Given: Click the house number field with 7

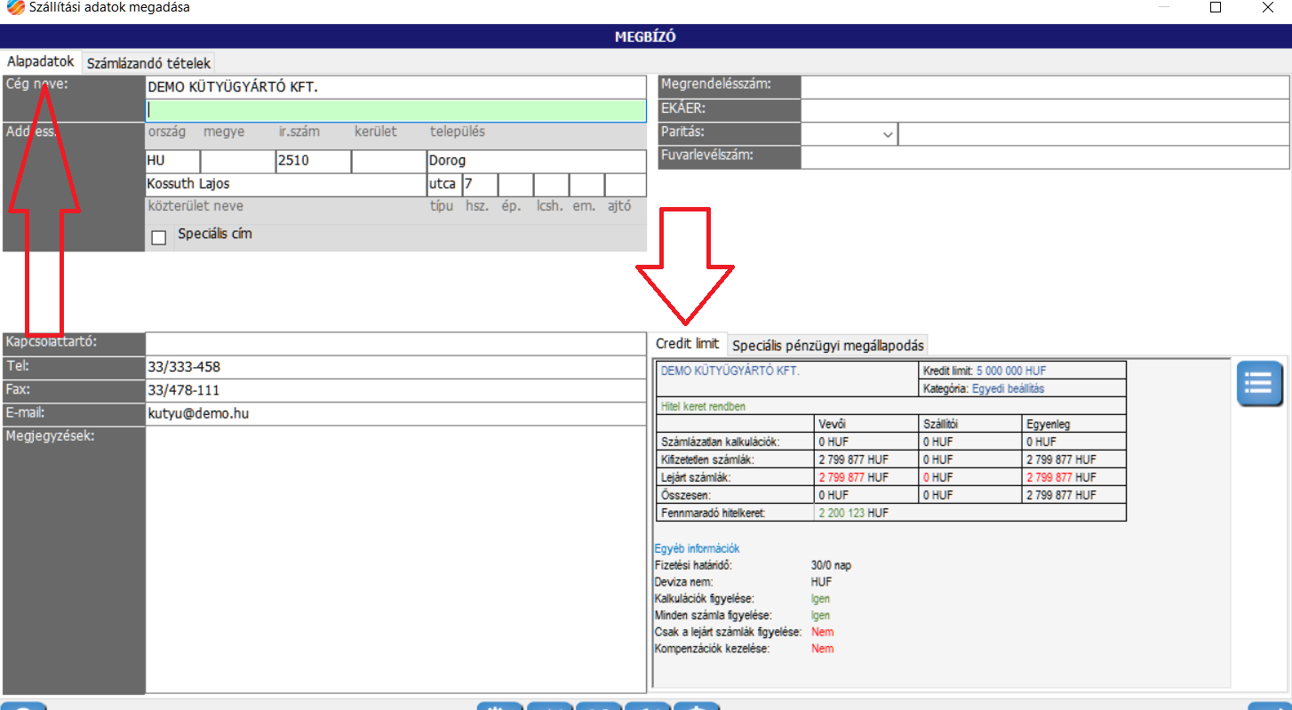Looking at the screenshot, I should point(479,185).
